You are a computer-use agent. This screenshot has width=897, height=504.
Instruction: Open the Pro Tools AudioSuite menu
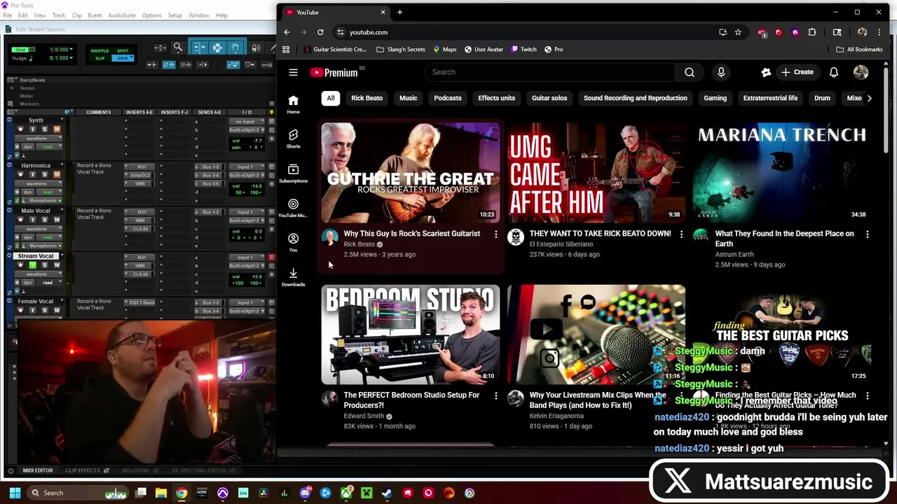tap(121, 15)
